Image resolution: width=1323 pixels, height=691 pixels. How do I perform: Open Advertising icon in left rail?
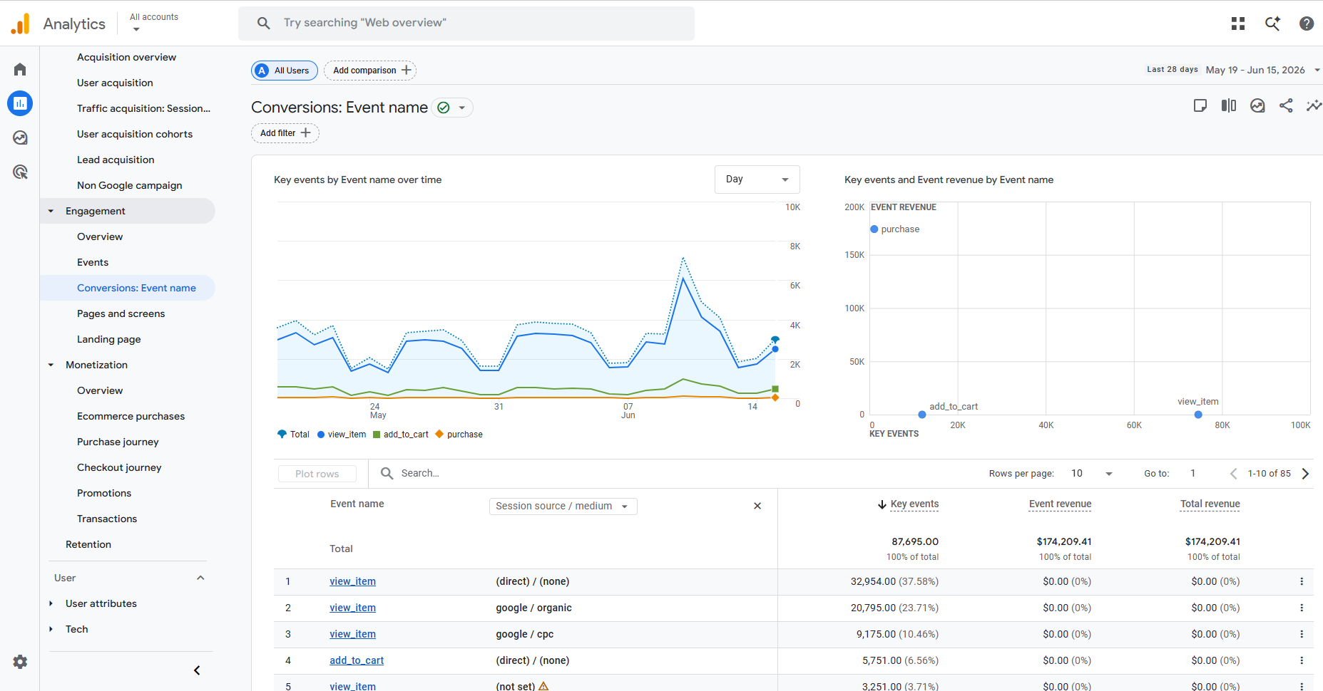(x=20, y=172)
